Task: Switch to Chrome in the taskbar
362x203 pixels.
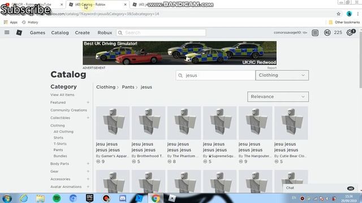Action: 156,198
